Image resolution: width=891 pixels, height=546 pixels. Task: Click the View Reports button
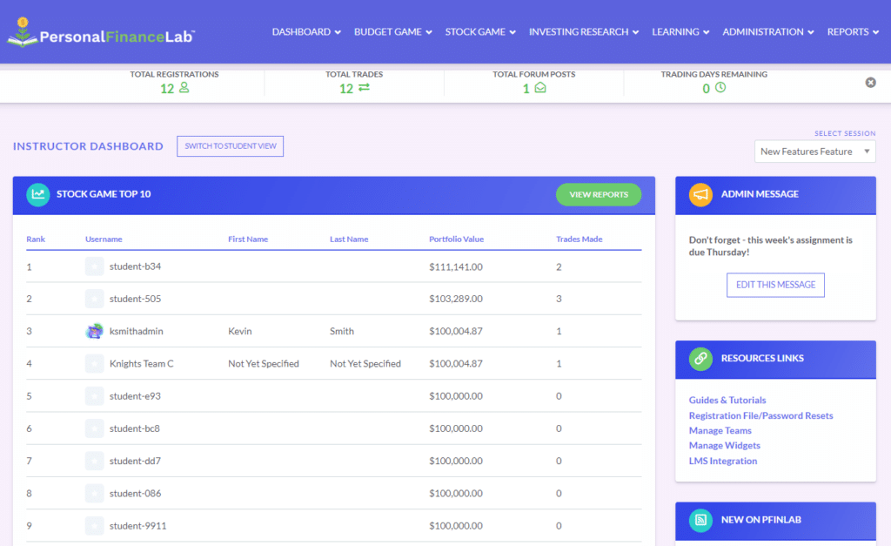(x=599, y=194)
